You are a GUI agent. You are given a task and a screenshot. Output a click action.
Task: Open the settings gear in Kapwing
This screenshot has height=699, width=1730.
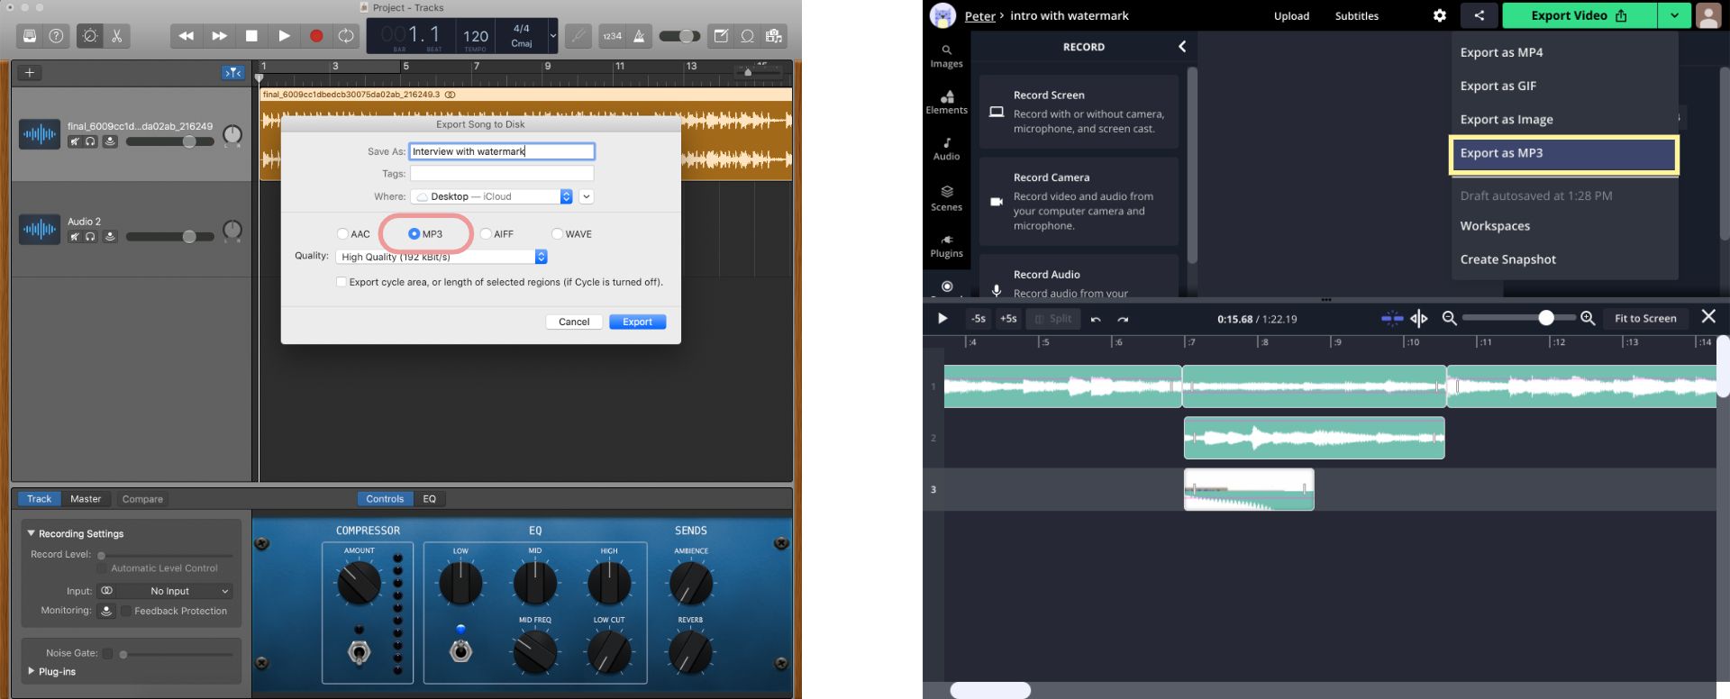(x=1439, y=15)
